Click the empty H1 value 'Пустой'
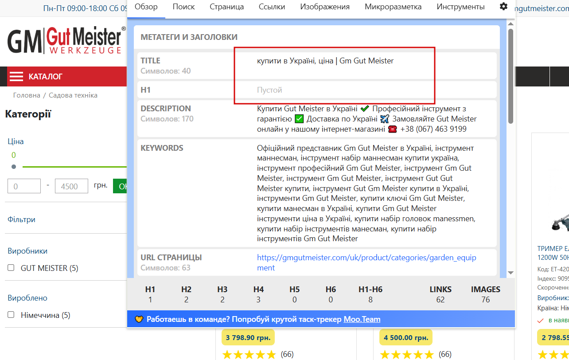This screenshot has height=360, width=569. (269, 90)
